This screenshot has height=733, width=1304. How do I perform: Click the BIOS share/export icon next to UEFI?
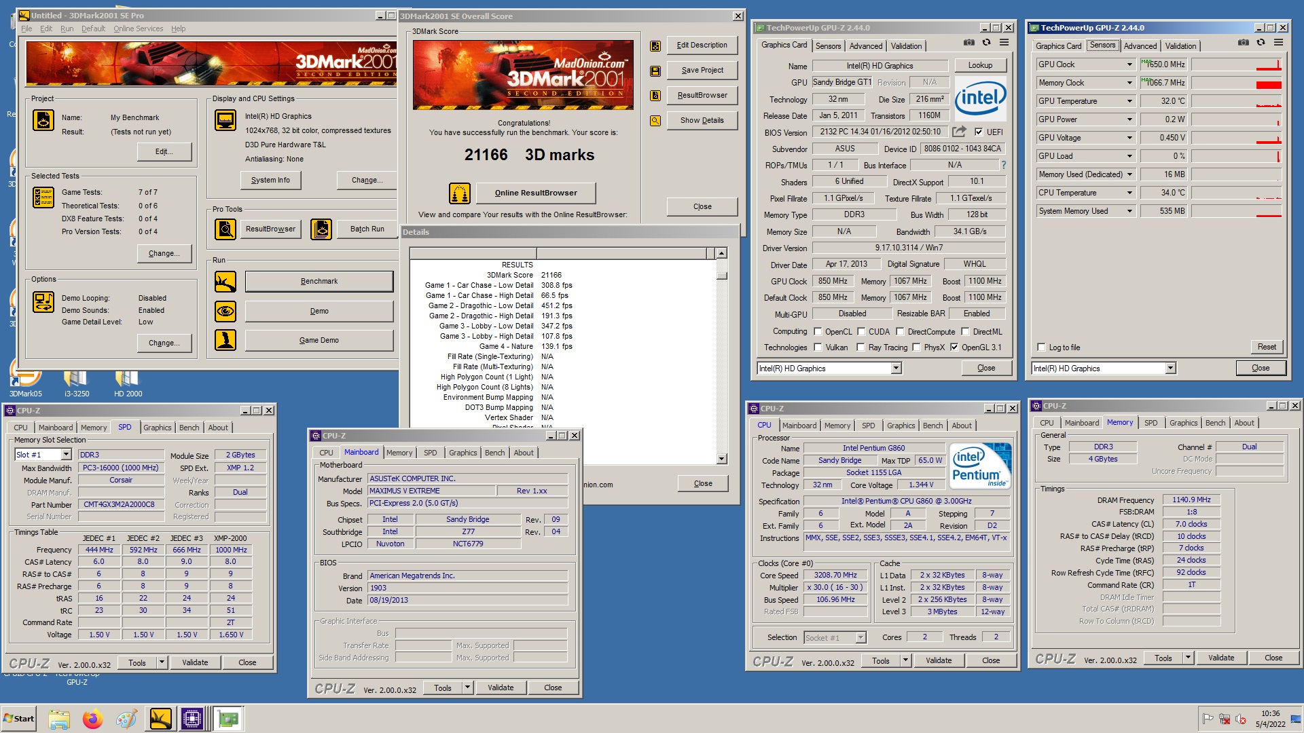(x=959, y=132)
